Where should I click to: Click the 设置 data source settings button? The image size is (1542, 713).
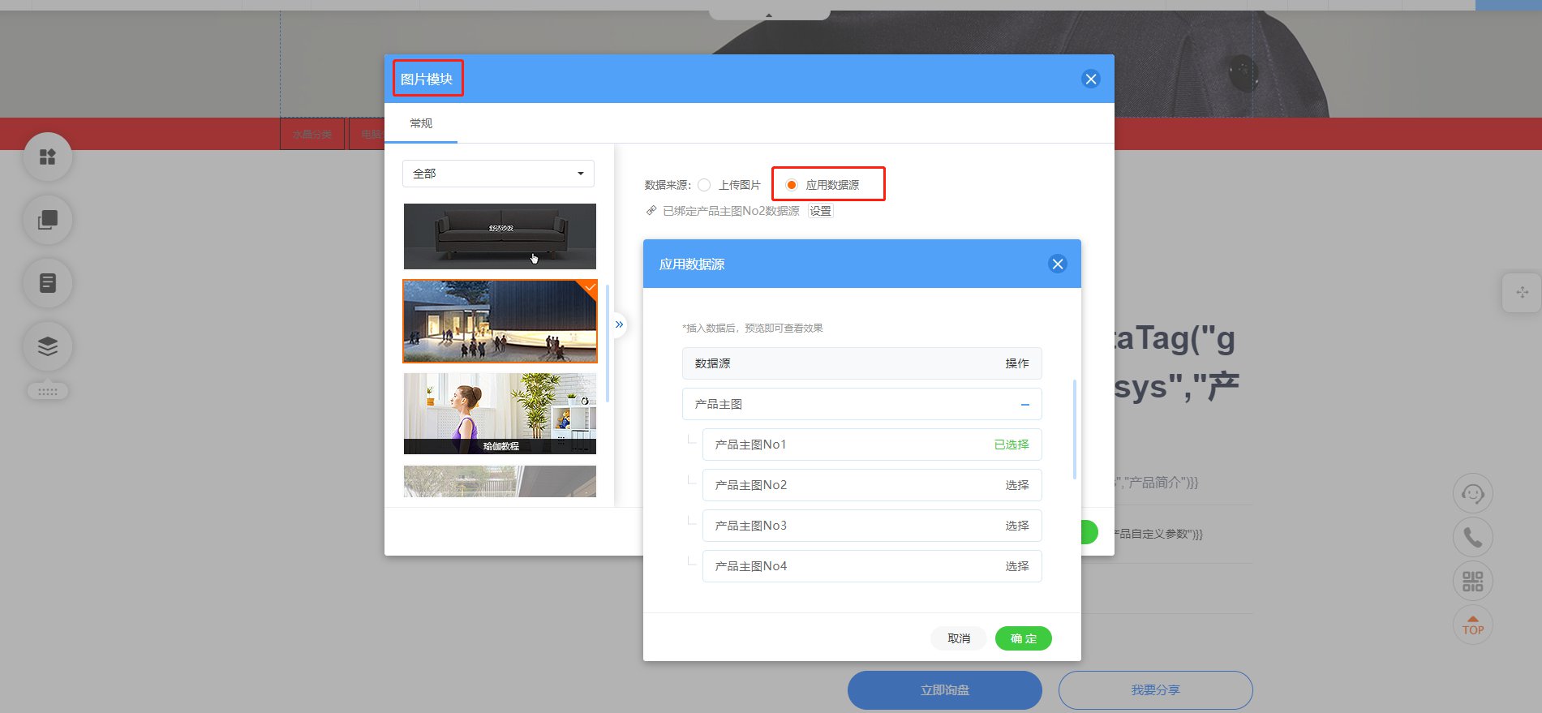click(x=820, y=211)
